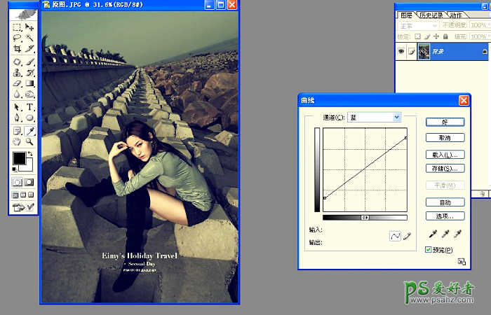Switch to the 动作 (Actions) tab
The width and height of the screenshot is (491, 315).
(x=455, y=15)
